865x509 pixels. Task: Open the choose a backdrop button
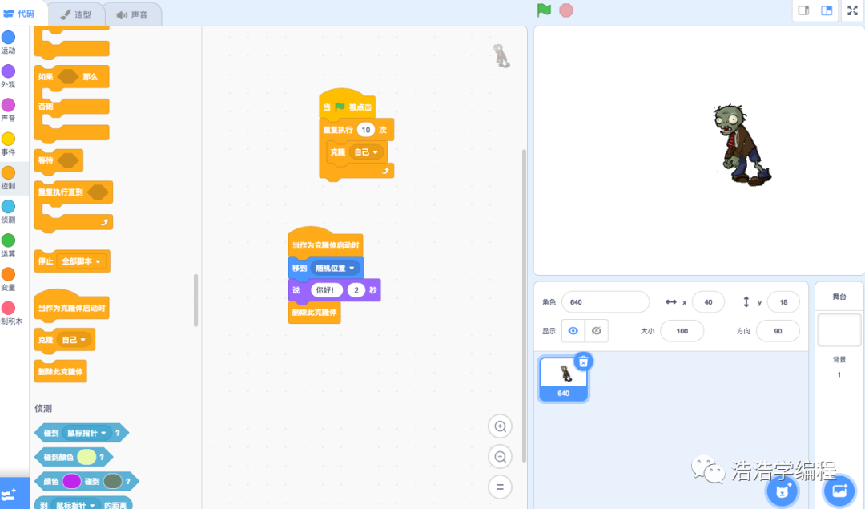pos(839,491)
